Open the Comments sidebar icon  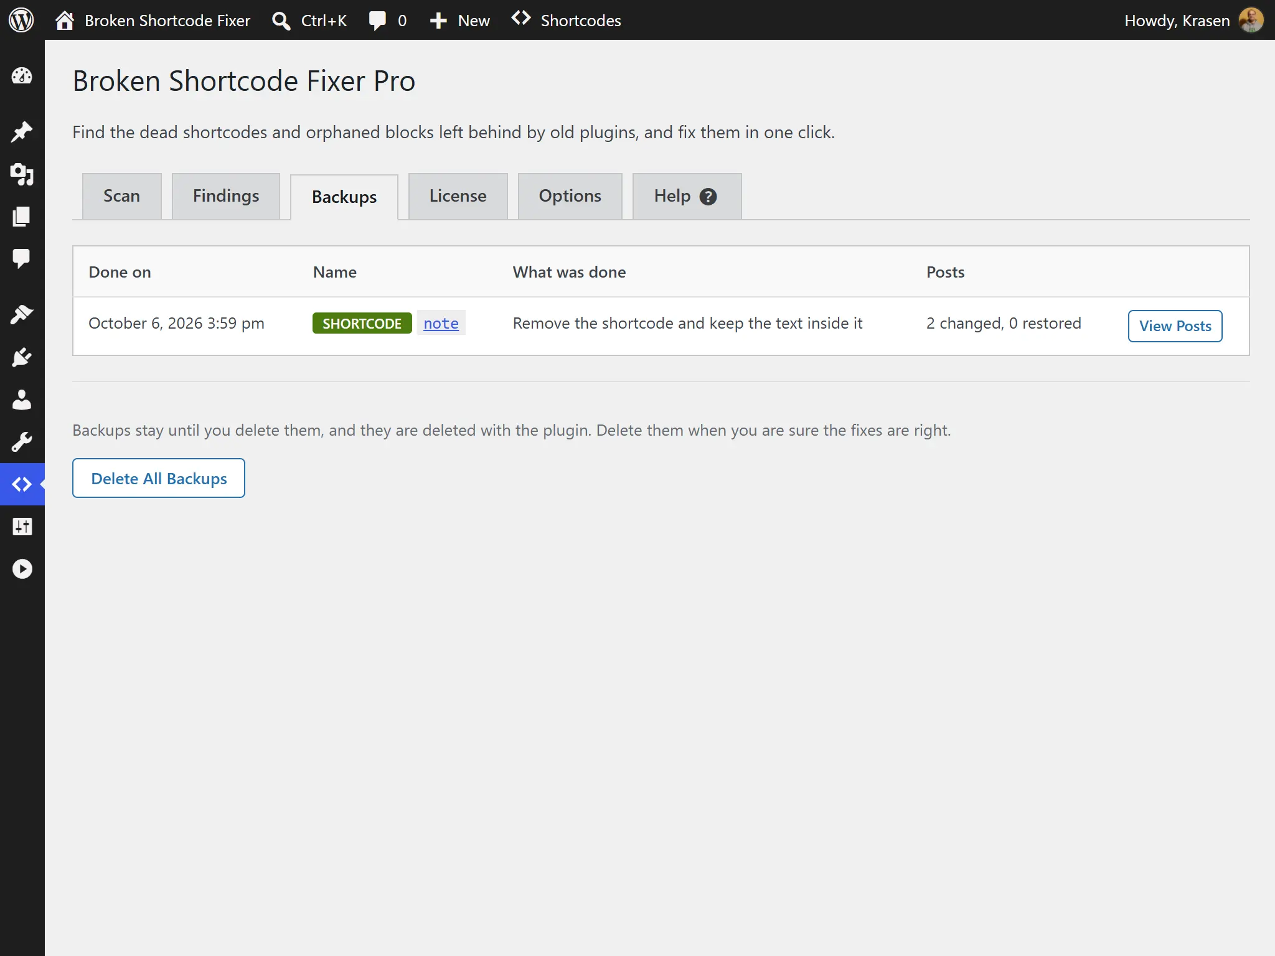pyautogui.click(x=22, y=258)
